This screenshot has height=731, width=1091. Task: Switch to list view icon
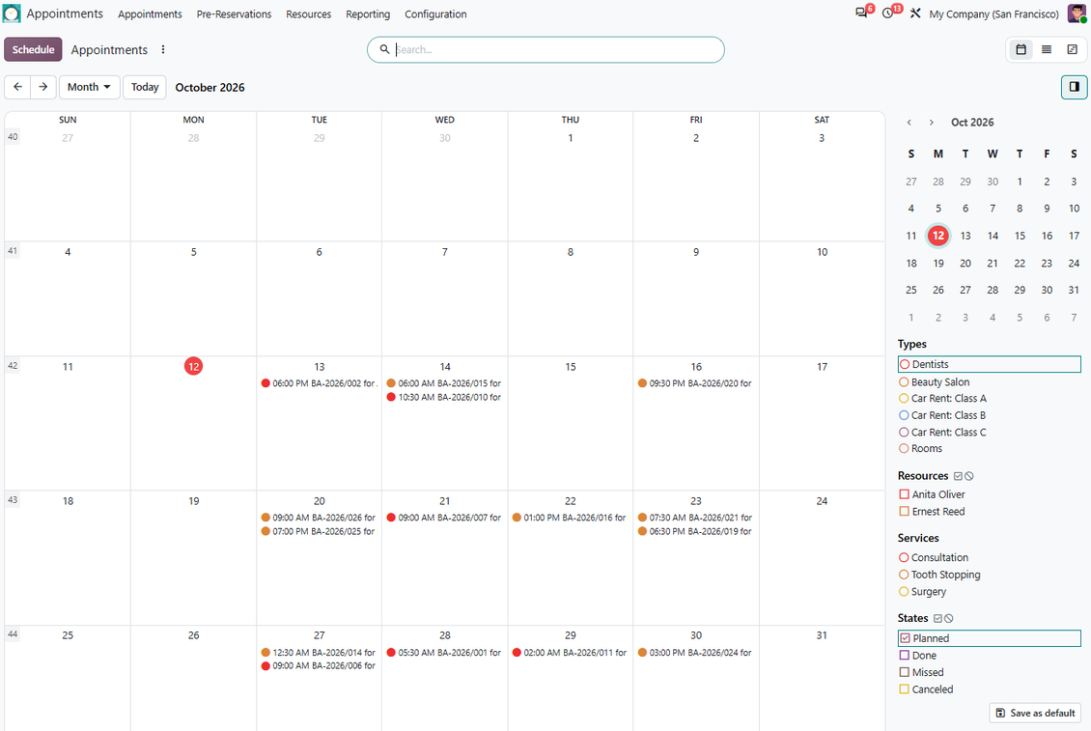1047,49
